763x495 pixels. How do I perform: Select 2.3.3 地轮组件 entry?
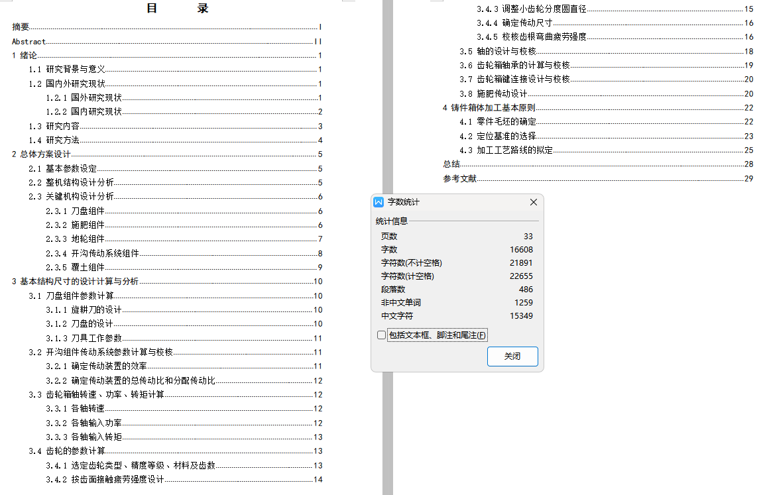(x=184, y=239)
